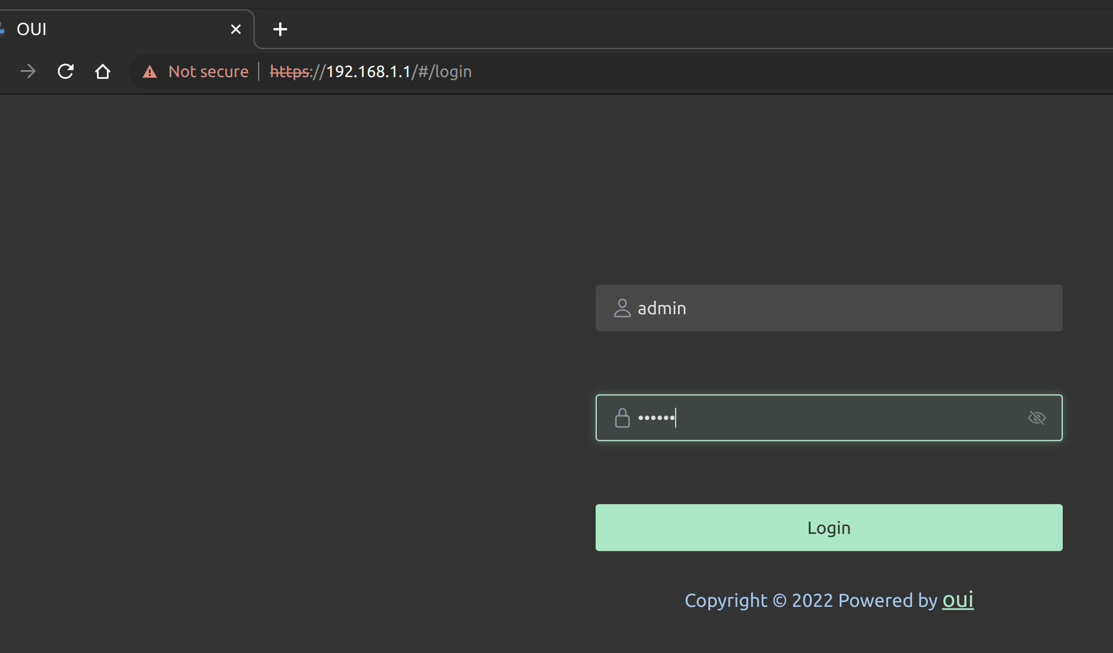
Task: Open a new browser tab with the plus icon
Action: [x=280, y=29]
